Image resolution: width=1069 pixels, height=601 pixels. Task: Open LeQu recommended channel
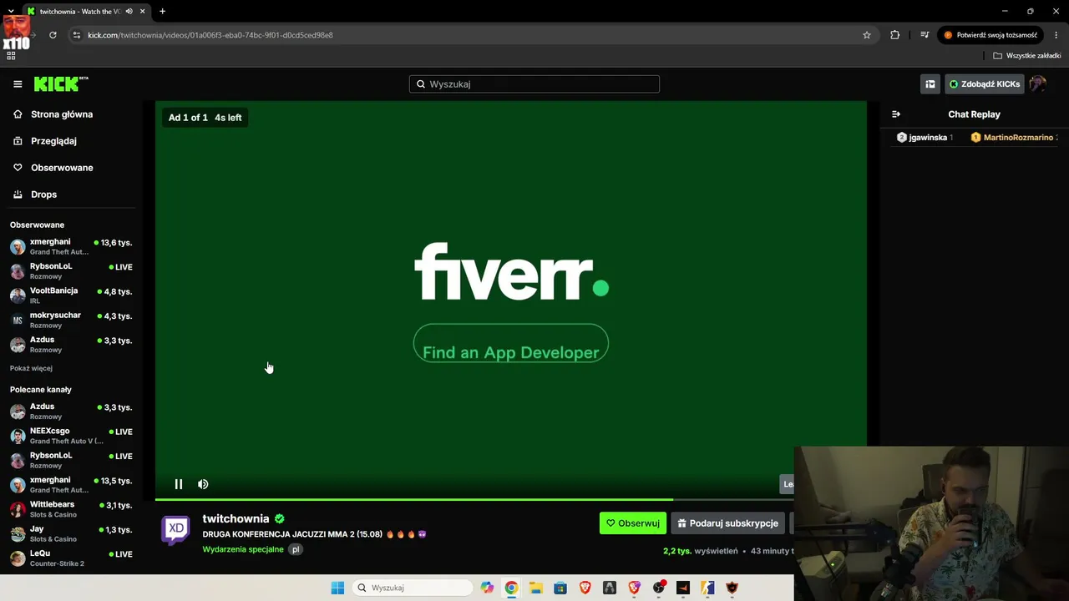[x=71, y=558]
